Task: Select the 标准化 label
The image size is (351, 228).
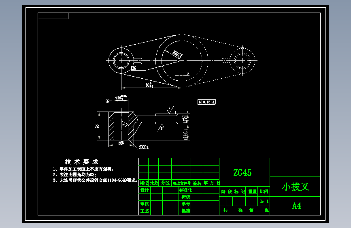Action: point(185,190)
